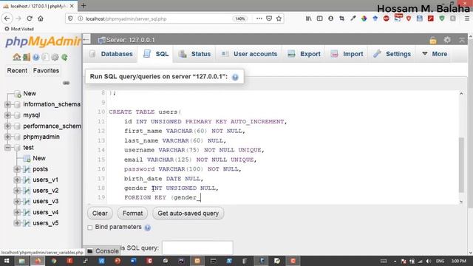Click the green reload navigation panel icon

[x=64, y=57]
